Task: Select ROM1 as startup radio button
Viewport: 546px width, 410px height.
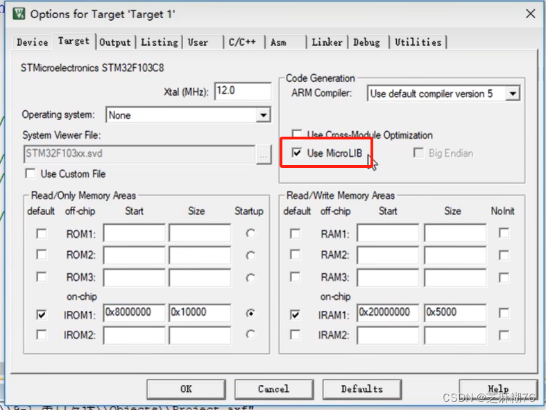Action: coord(250,233)
